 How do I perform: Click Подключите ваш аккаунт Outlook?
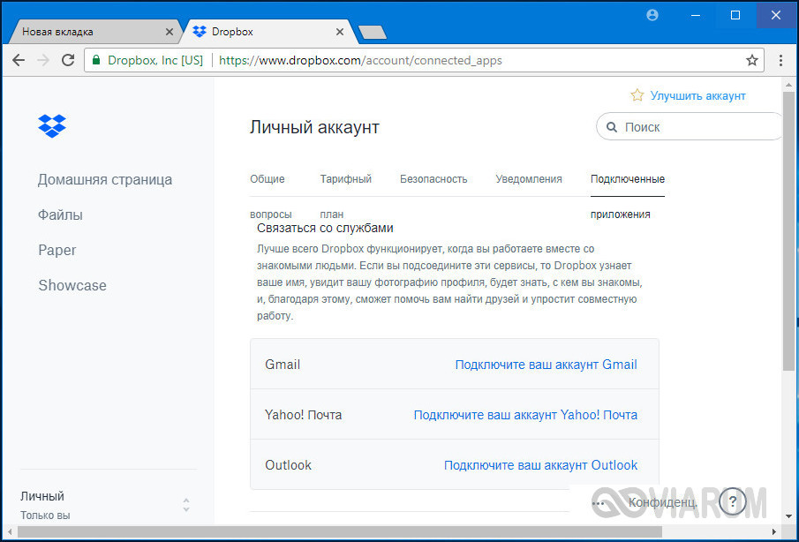tap(540, 465)
